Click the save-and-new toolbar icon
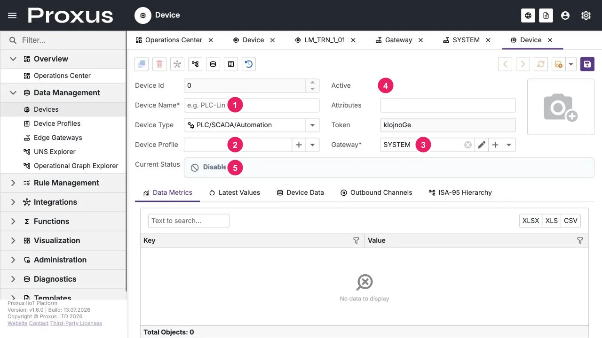The height and width of the screenshot is (338, 602). pyautogui.click(x=558, y=64)
